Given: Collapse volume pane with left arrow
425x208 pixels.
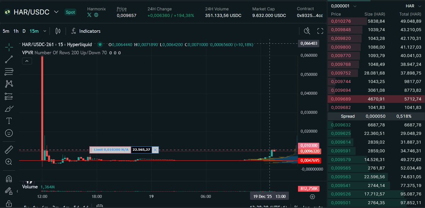Looking at the screenshot, I should pos(18,191).
